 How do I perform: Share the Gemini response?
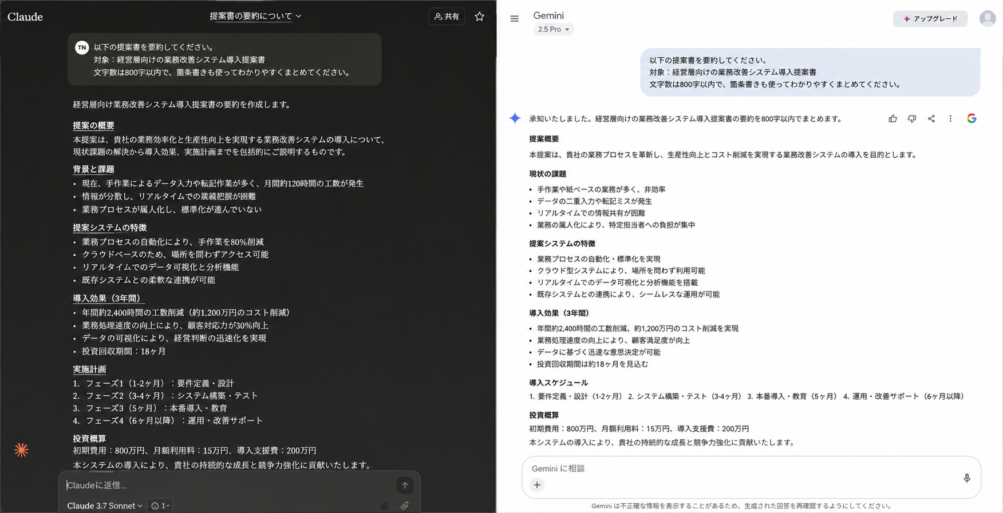(931, 118)
